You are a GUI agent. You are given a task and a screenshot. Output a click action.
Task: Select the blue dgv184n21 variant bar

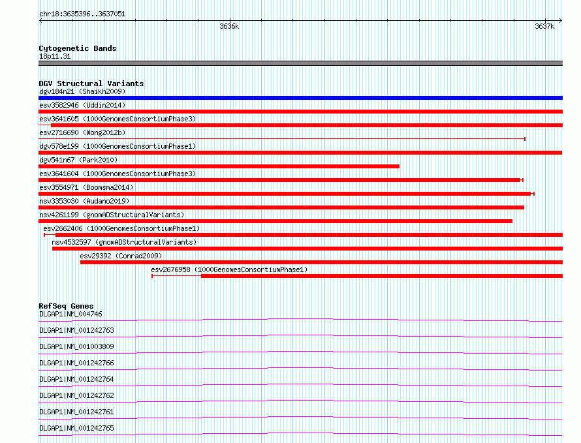(x=300, y=98)
